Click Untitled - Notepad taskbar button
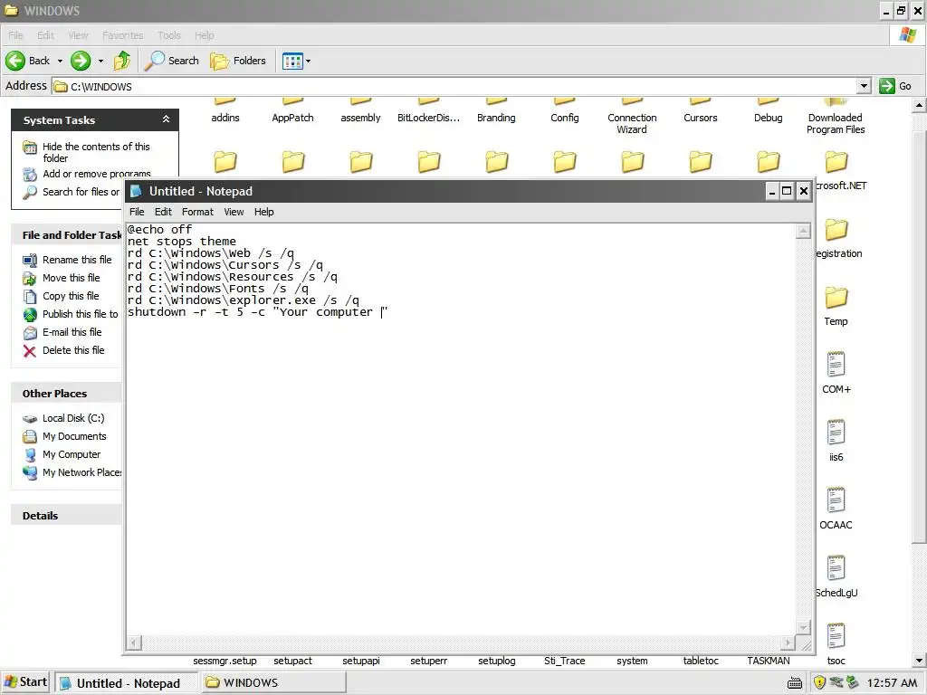Screen dimensions: 927x695 (x=127, y=682)
